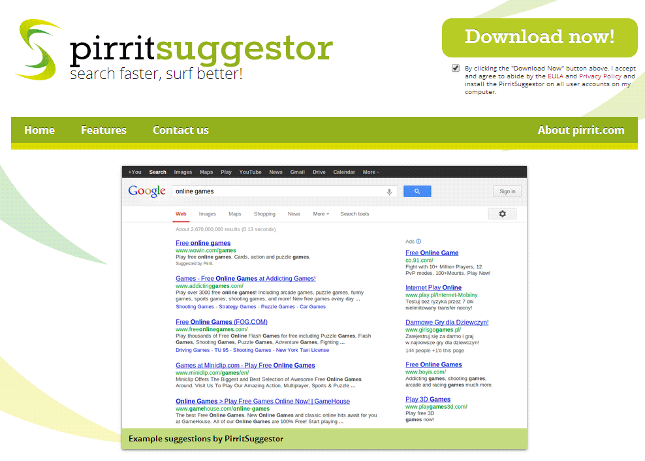
Task: Click +You in the black bar
Action: coord(134,172)
